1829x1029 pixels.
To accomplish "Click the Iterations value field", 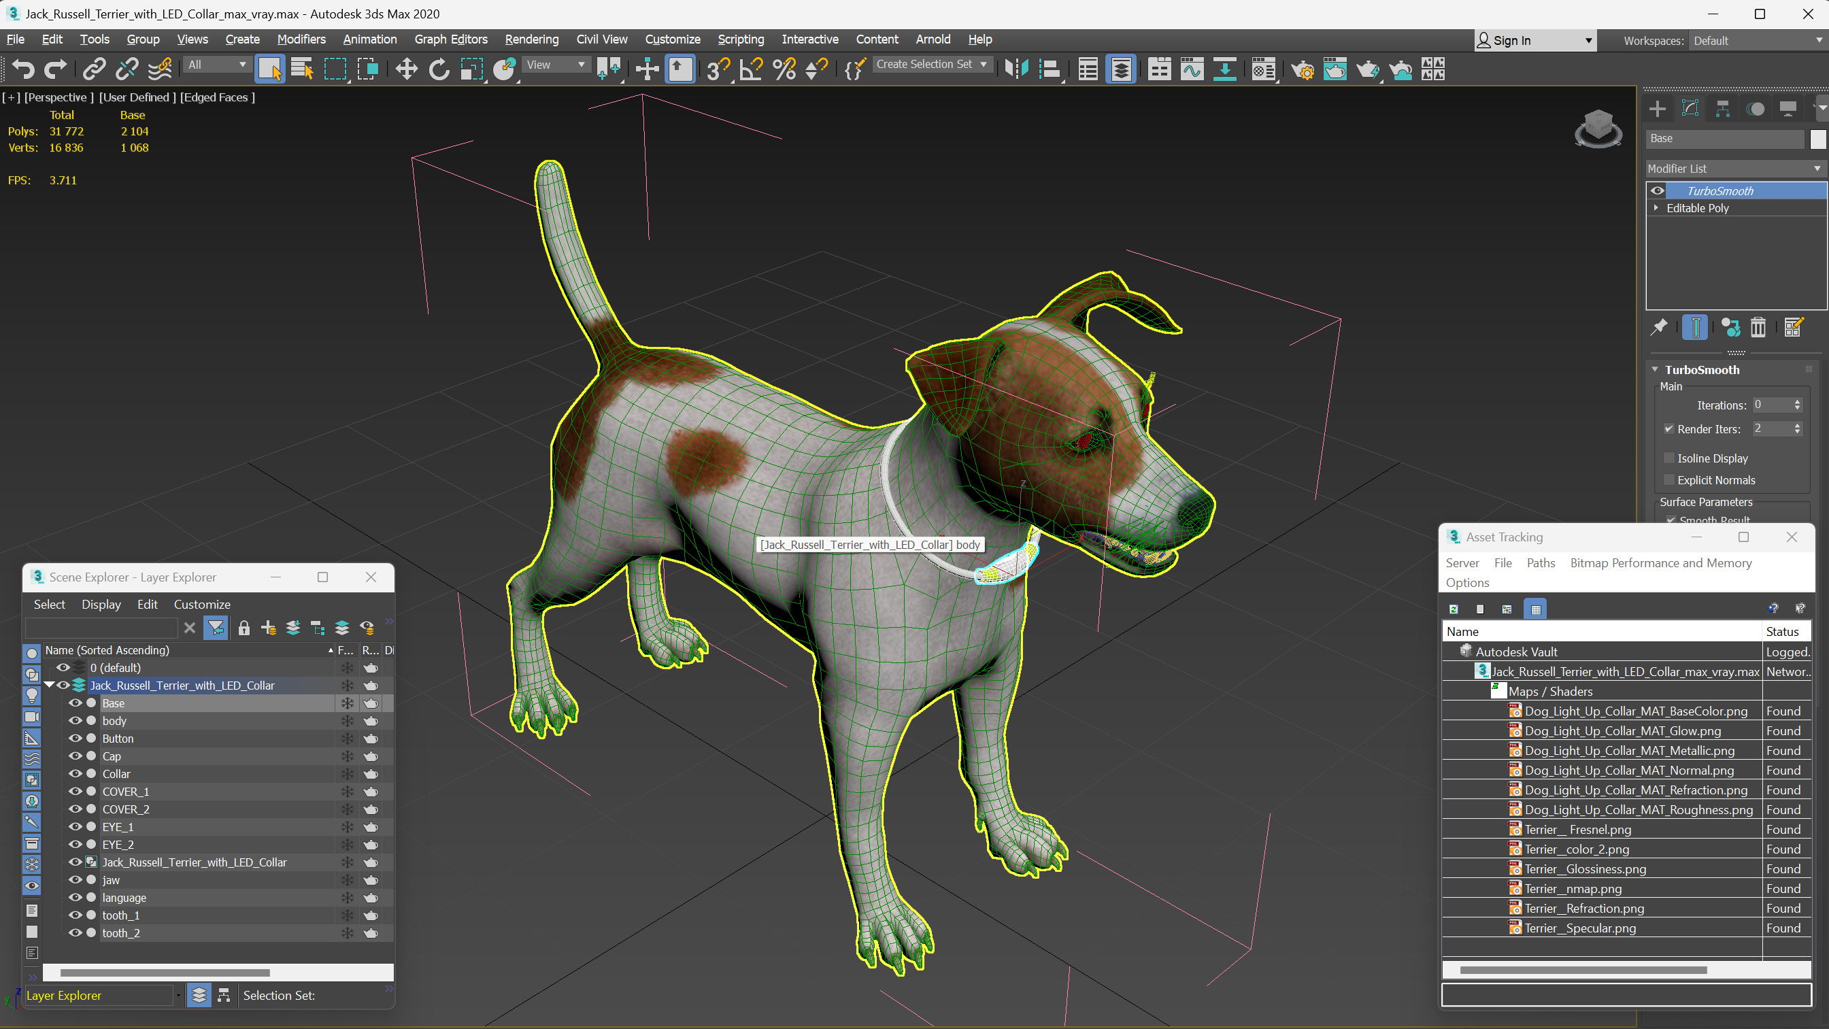I will pyautogui.click(x=1771, y=405).
